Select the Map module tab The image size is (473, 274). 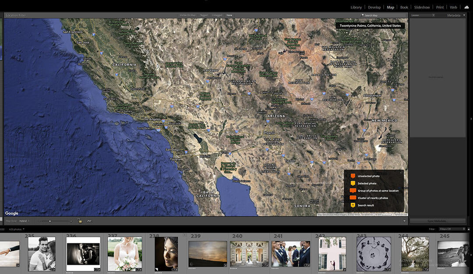[390, 7]
